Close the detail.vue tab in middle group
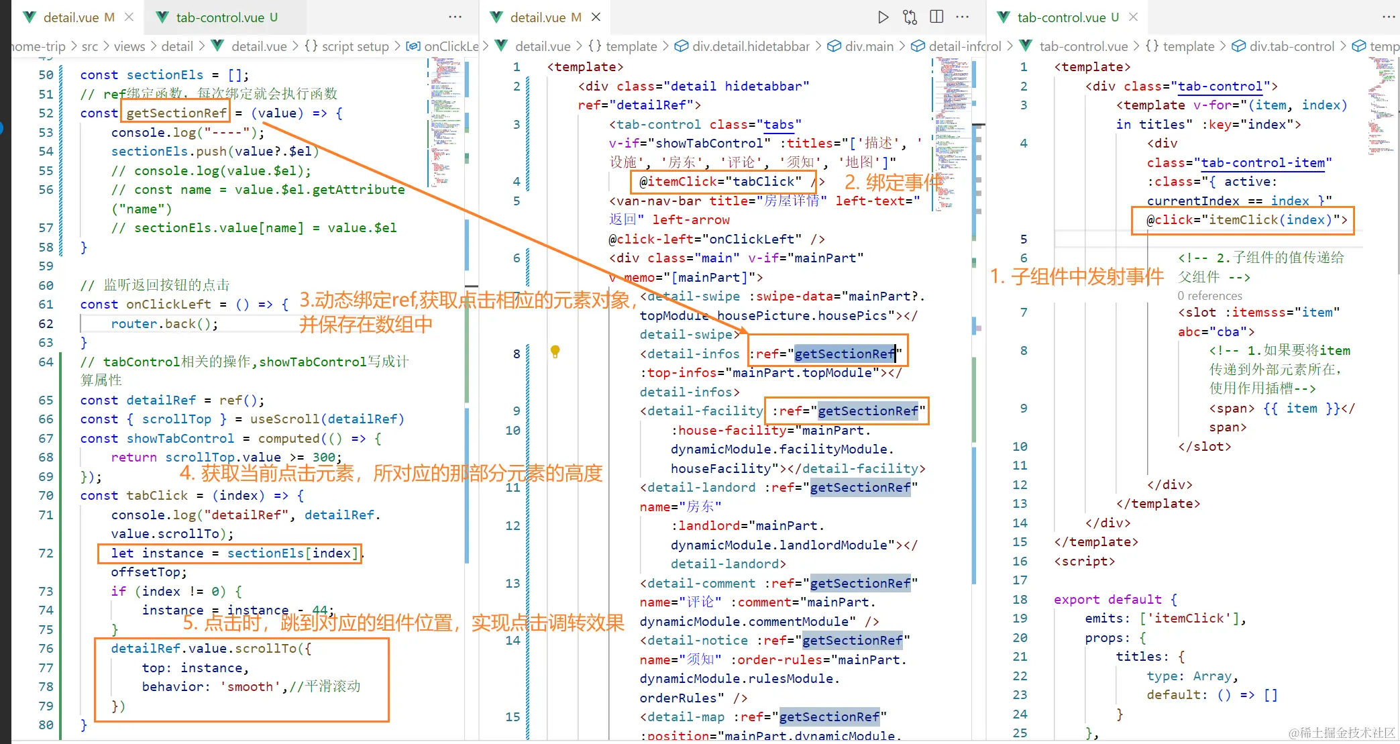This screenshot has height=744, width=1400. 596,17
